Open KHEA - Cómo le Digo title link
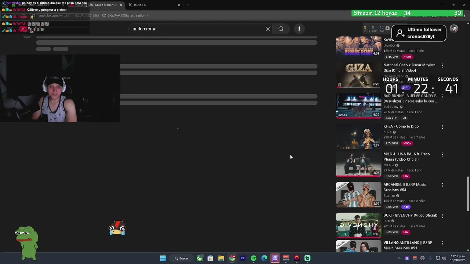The width and height of the screenshot is (470, 264). (401, 126)
